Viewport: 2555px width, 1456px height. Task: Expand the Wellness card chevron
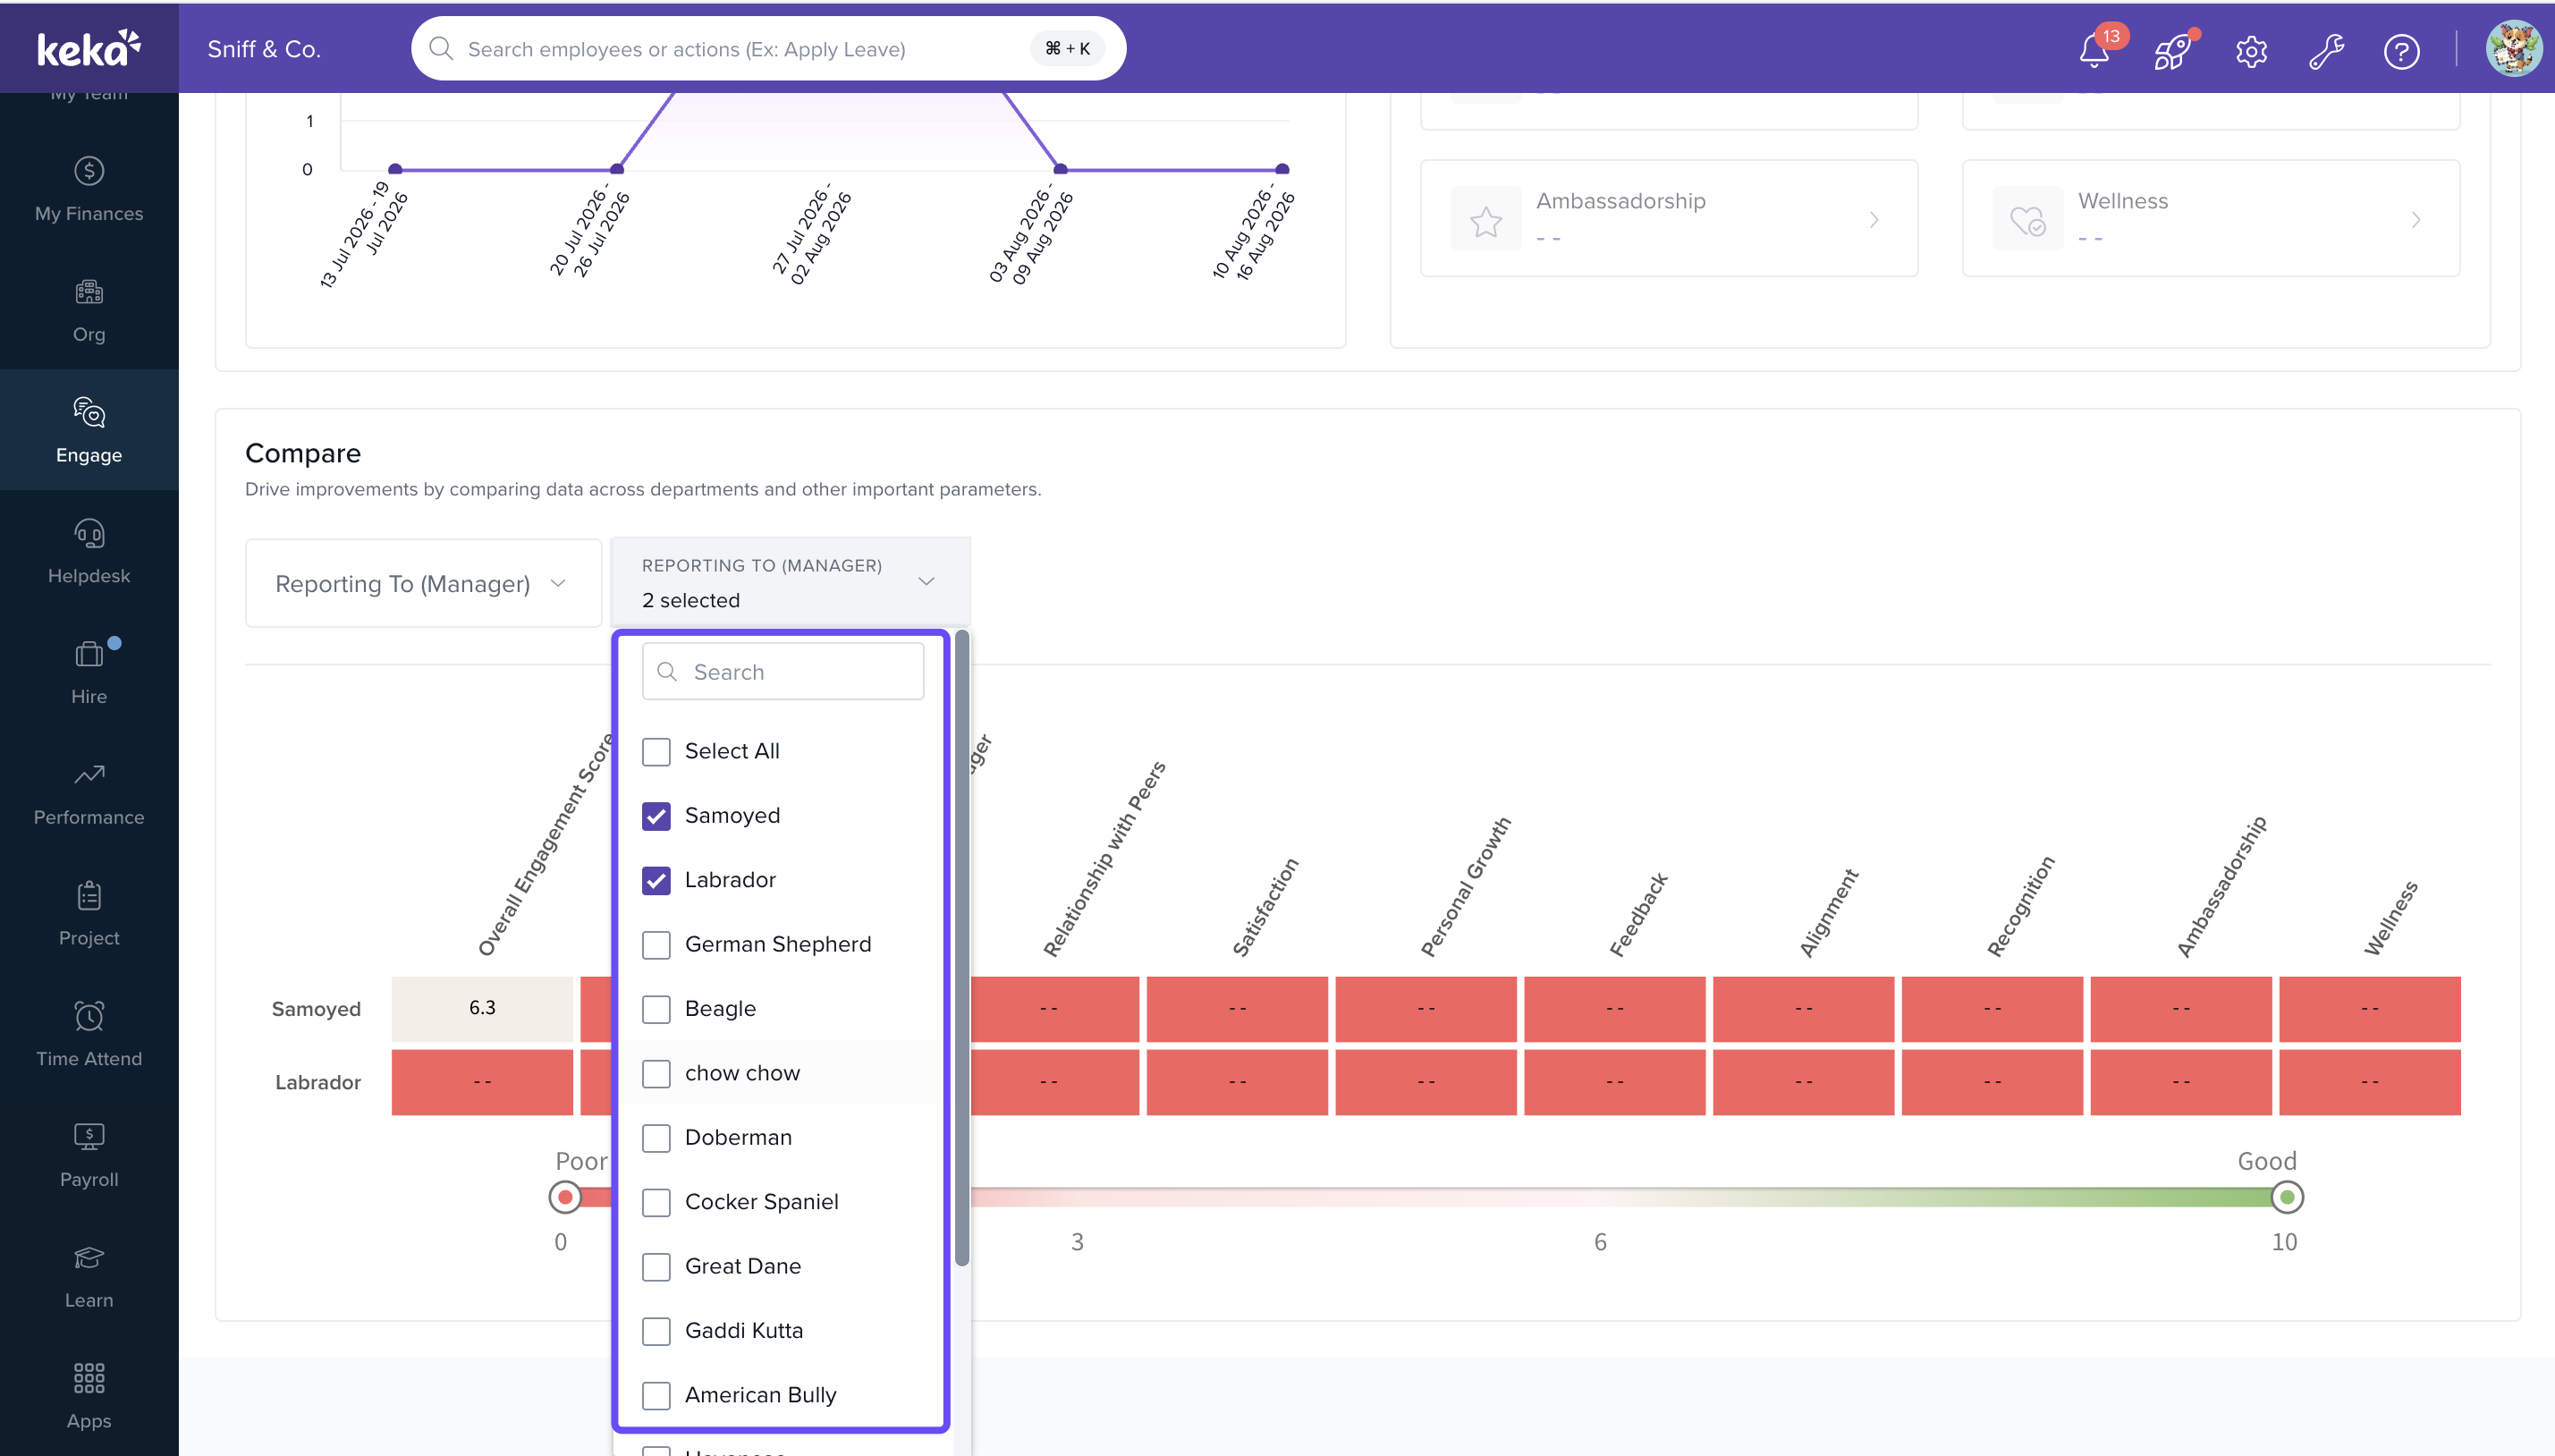coord(2415,220)
